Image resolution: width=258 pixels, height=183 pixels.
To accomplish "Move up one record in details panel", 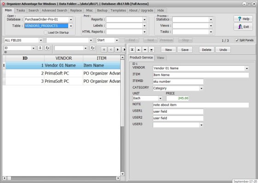I will coord(139,50).
